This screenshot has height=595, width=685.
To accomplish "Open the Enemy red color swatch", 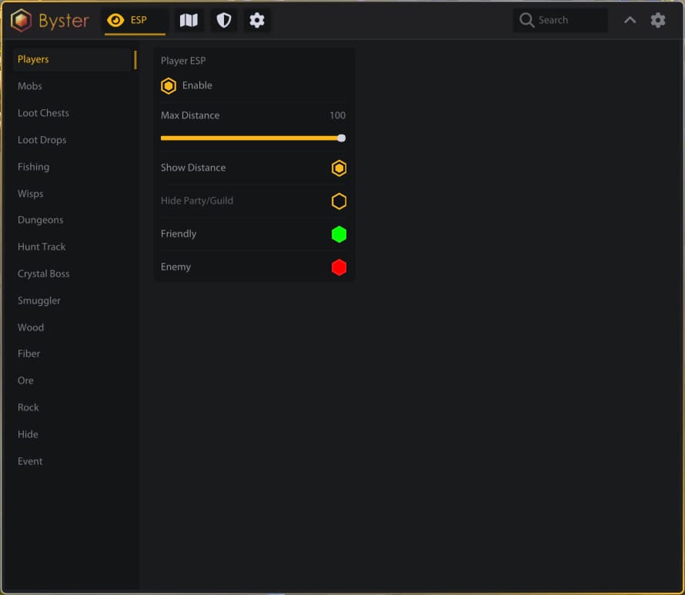I will click(x=339, y=268).
